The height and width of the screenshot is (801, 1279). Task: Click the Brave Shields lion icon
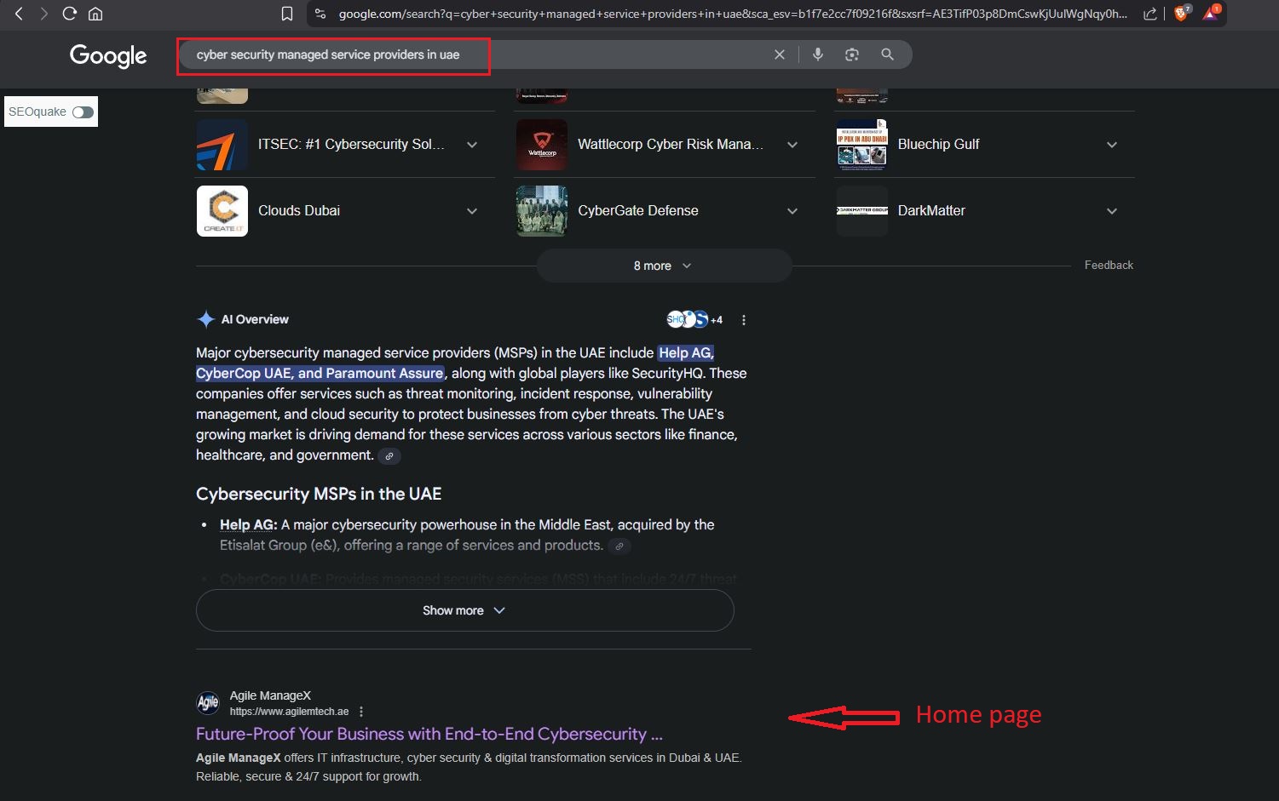point(1181,14)
